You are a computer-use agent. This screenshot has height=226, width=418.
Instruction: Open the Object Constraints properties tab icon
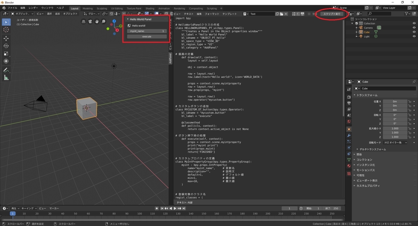pos(349,154)
